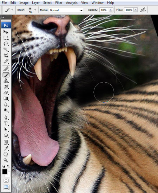The image size is (158, 193).
Task: Select the Hand tool
Action: coord(6,154)
